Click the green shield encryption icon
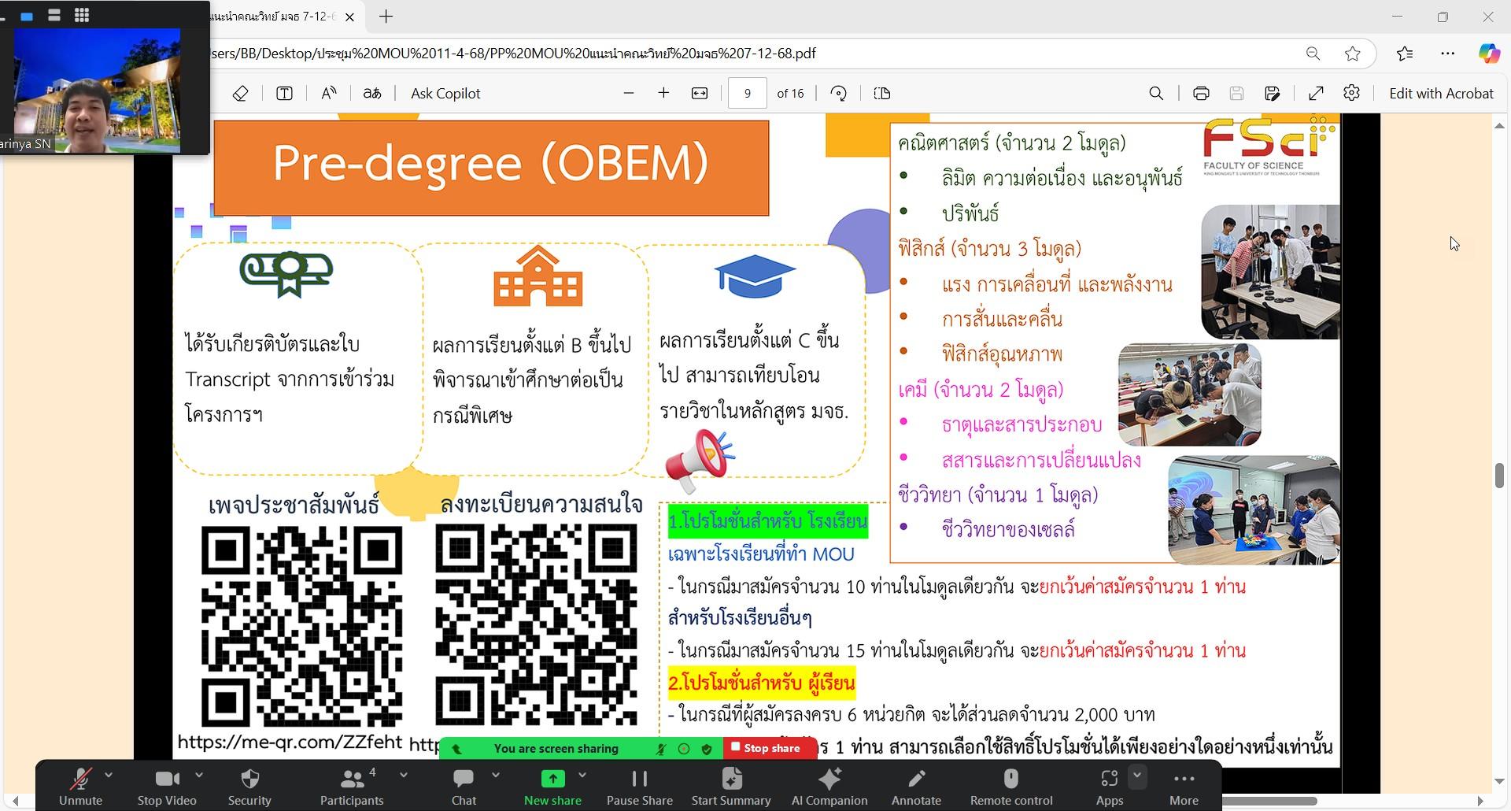The image size is (1511, 811). [706, 749]
